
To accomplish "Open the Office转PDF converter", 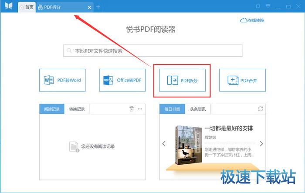I will [x=122, y=80].
